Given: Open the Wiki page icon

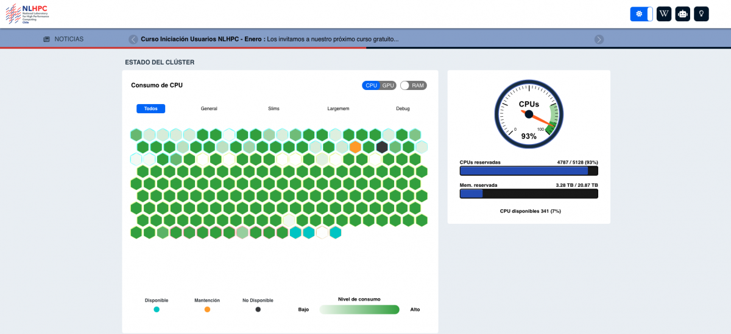Looking at the screenshot, I should pyautogui.click(x=663, y=14).
